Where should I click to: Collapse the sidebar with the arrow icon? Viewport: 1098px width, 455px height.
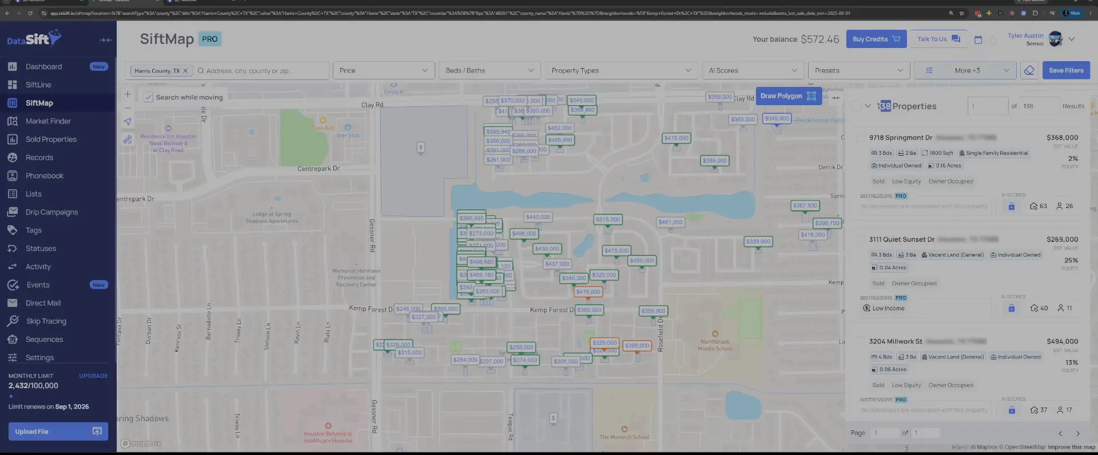coord(105,40)
